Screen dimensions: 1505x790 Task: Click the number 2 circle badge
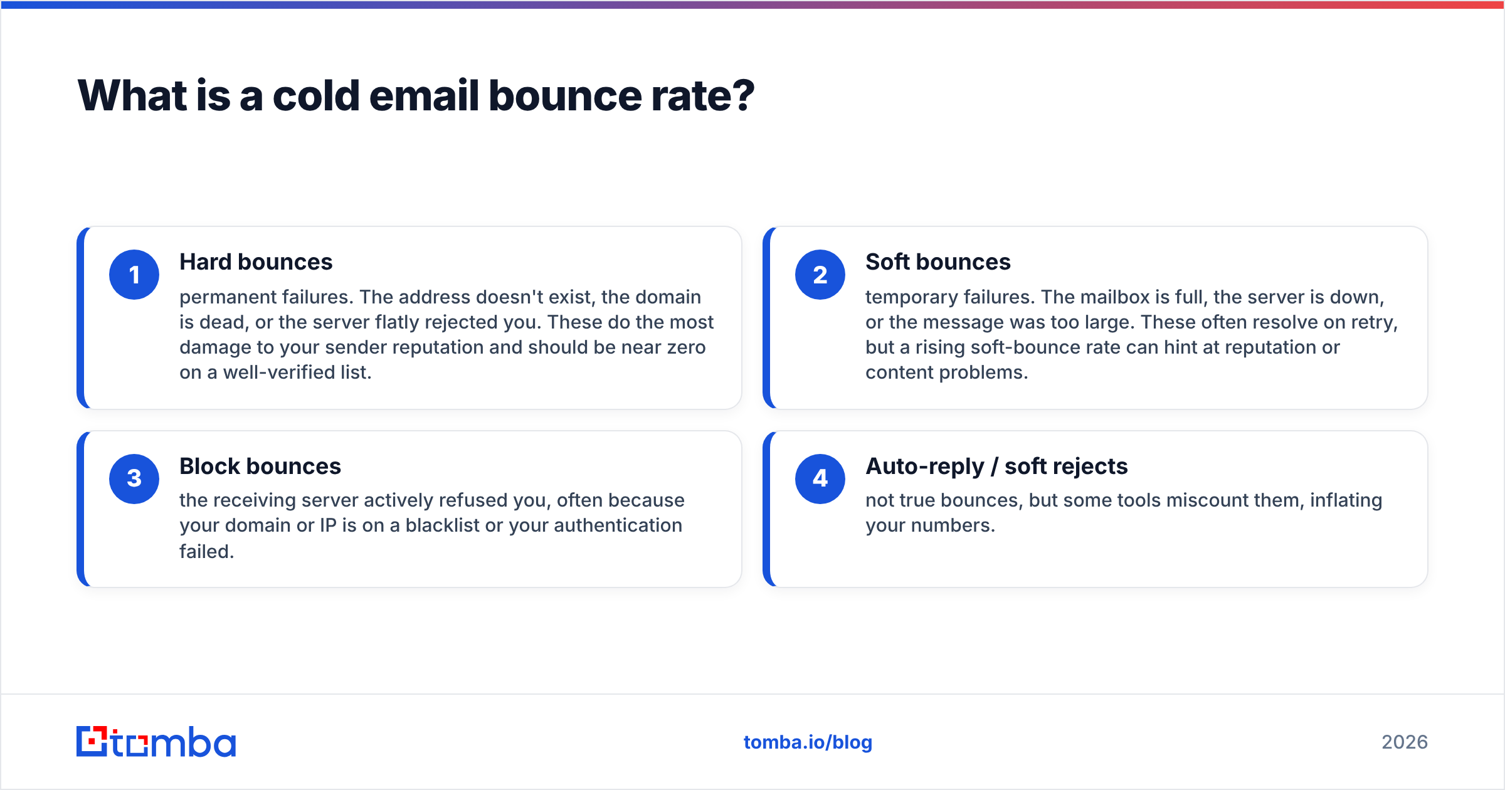820,275
